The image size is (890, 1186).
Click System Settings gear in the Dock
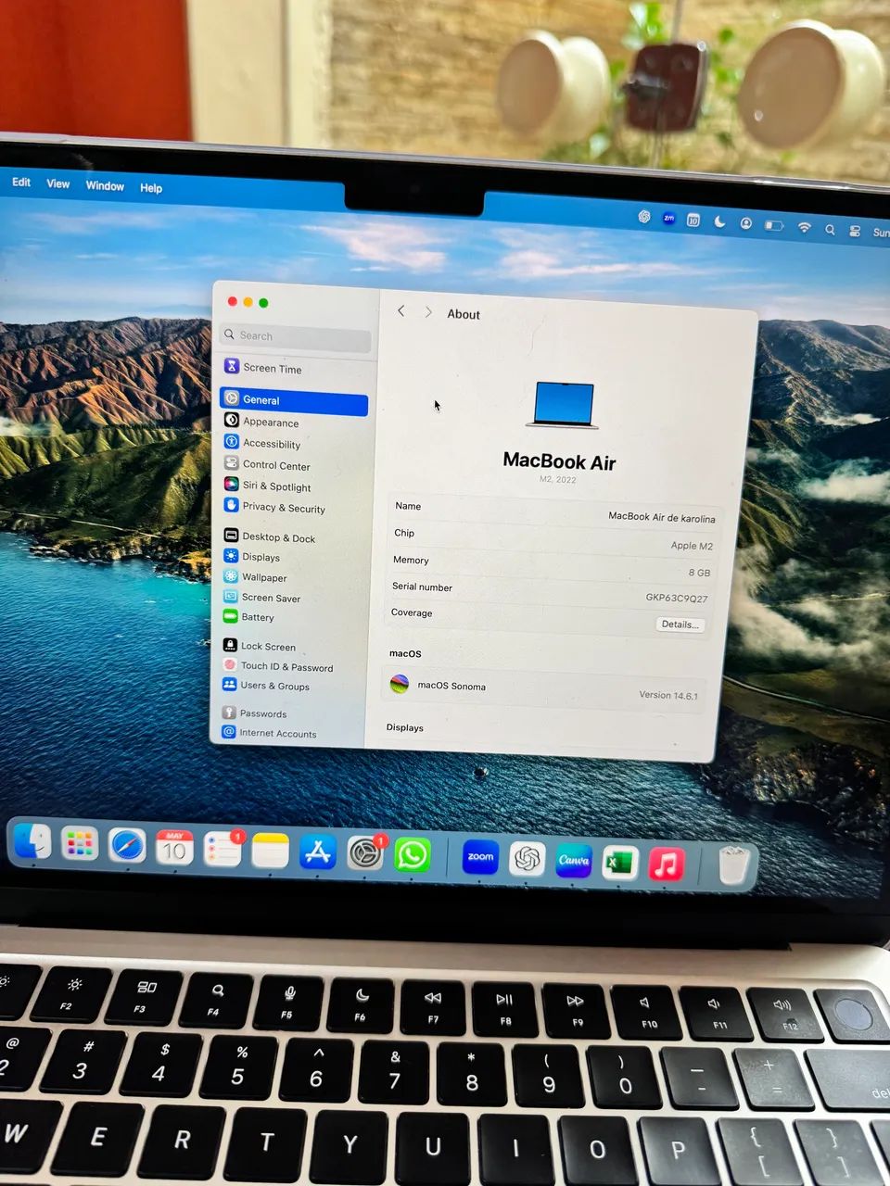tap(365, 854)
